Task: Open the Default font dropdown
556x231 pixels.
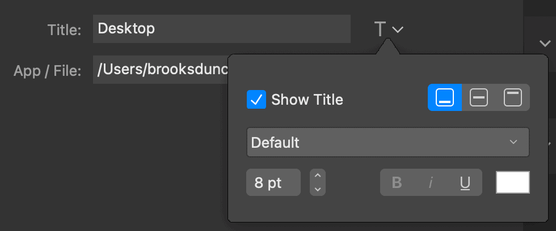Action: pyautogui.click(x=388, y=142)
